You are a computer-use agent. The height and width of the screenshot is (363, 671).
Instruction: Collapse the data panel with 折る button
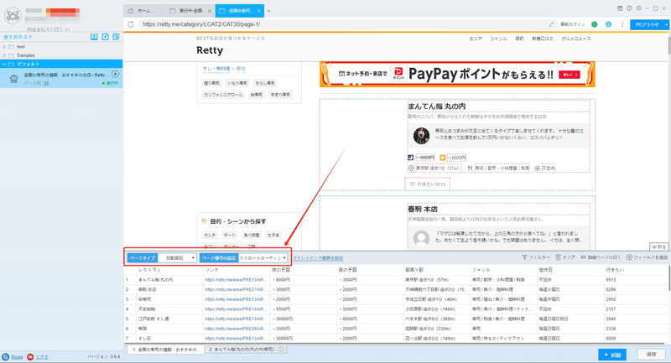tap(659, 246)
